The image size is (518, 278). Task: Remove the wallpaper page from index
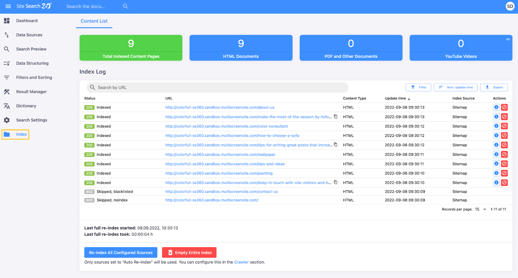[x=504, y=154]
